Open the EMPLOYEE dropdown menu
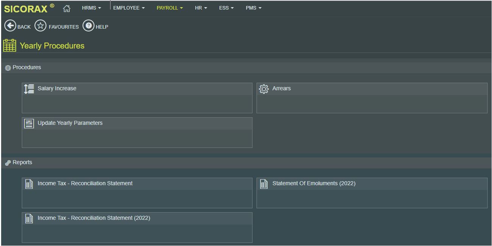492x246 pixels. pyautogui.click(x=129, y=8)
